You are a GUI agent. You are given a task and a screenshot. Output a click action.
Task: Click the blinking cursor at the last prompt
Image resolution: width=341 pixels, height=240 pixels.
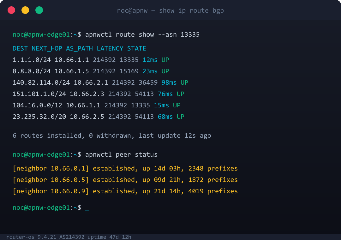click(x=87, y=208)
